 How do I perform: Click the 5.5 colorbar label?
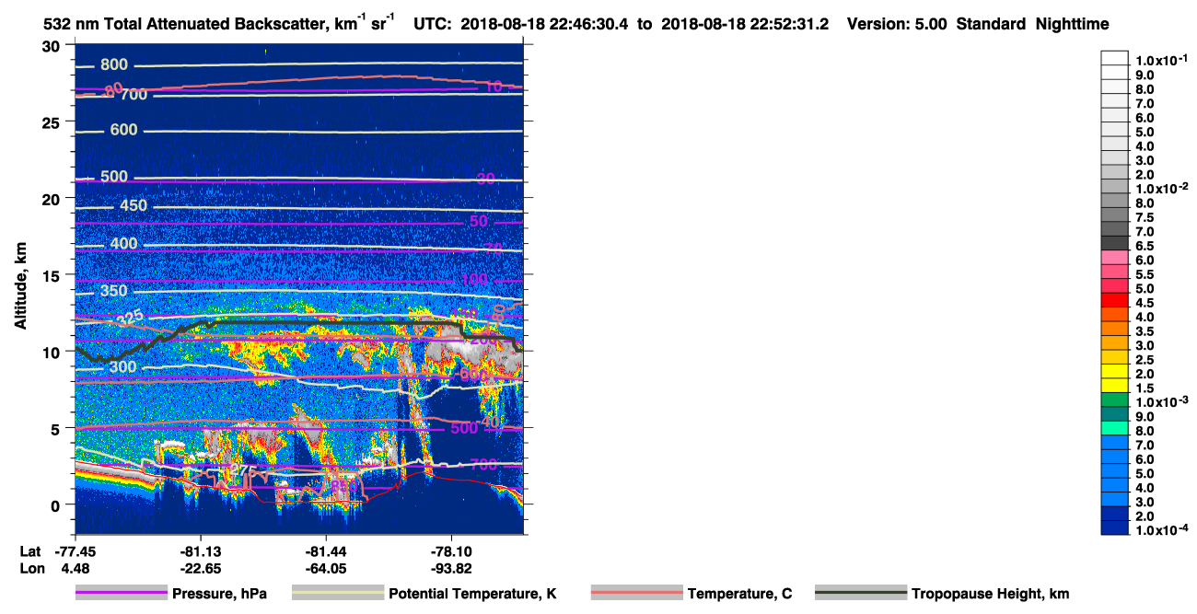(x=1145, y=274)
